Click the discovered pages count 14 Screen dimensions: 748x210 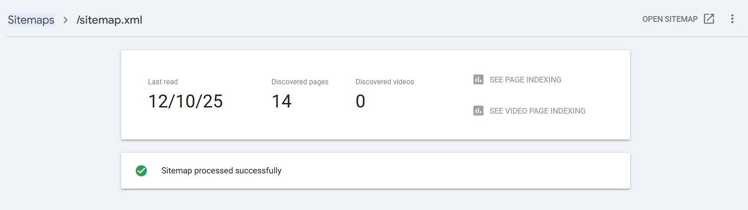coord(281,101)
